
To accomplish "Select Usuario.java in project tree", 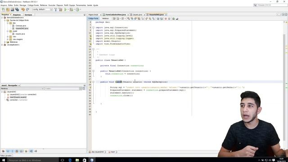I will [20, 34].
